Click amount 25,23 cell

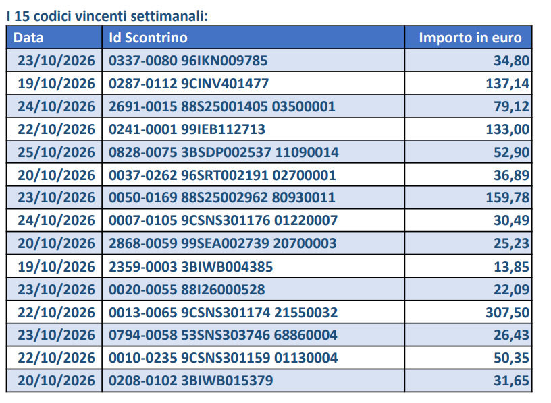(x=469, y=243)
